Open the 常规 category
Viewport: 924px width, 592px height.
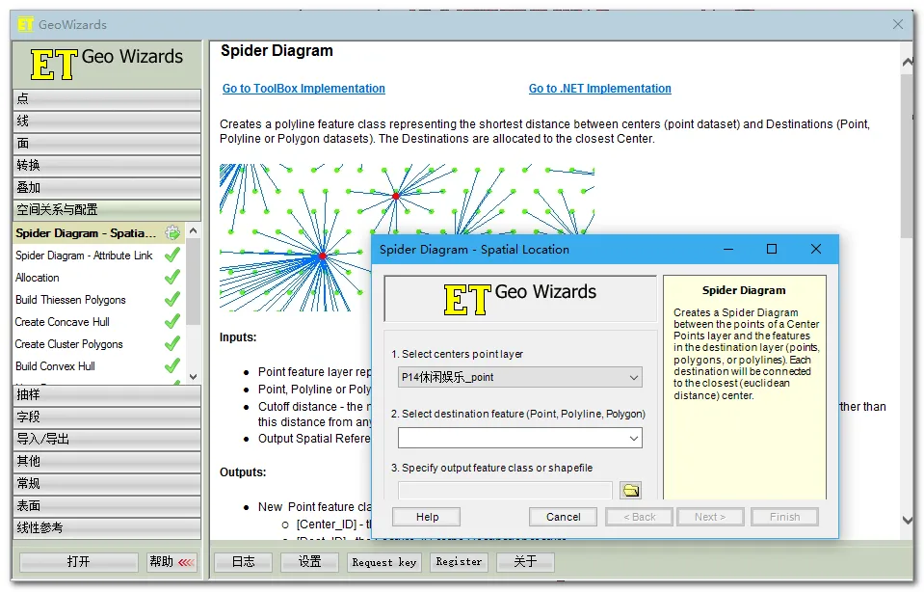[x=107, y=483]
